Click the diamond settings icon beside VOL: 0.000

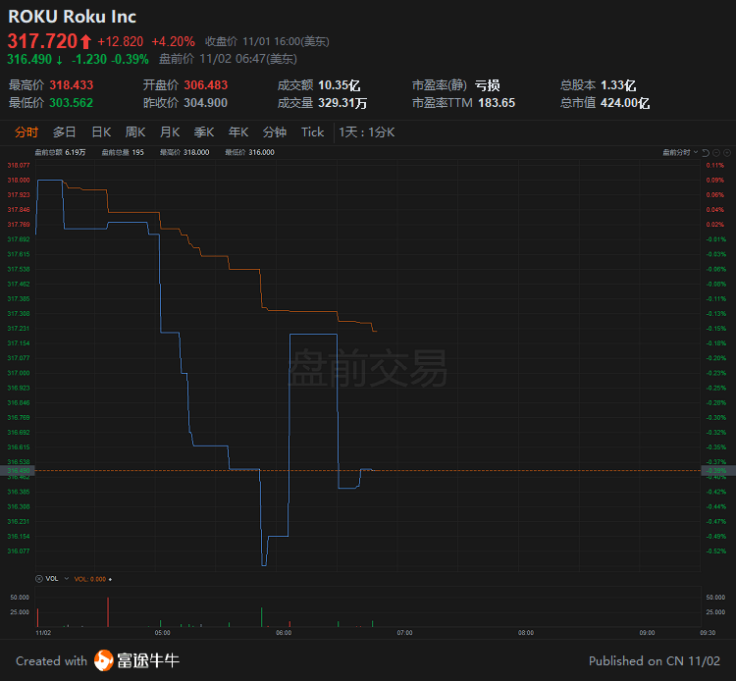tap(110, 579)
